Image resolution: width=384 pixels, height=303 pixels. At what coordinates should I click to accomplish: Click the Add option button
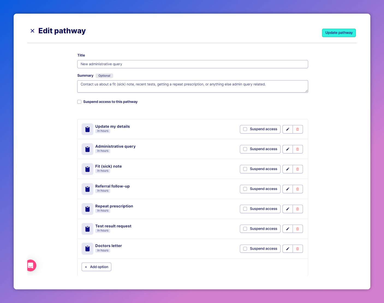point(96,267)
